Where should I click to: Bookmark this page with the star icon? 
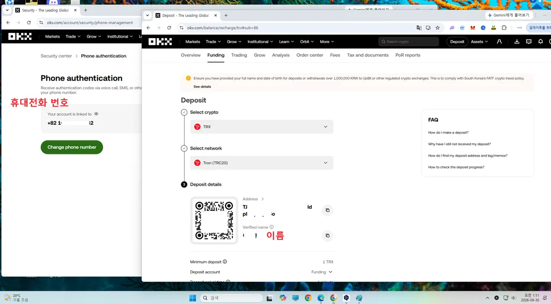(x=437, y=28)
